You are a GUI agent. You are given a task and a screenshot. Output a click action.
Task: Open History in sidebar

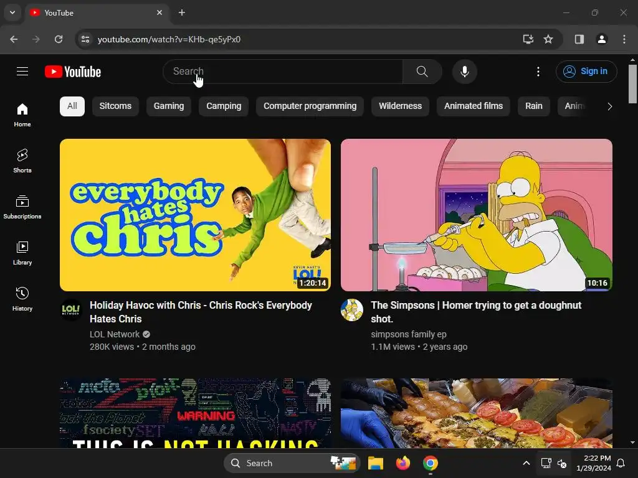(x=22, y=299)
